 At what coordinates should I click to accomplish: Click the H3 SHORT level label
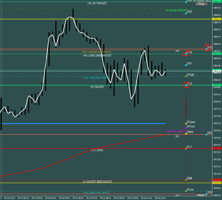tap(97, 87)
